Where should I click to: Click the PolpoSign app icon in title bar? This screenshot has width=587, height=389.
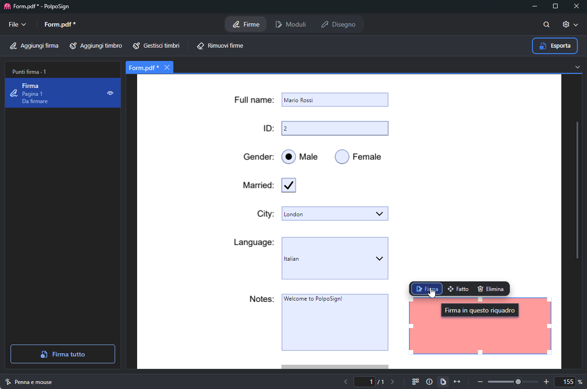[x=7, y=6]
